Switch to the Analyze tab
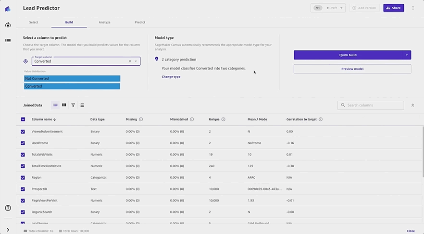Screen dimensions: 424x234 point(104,23)
